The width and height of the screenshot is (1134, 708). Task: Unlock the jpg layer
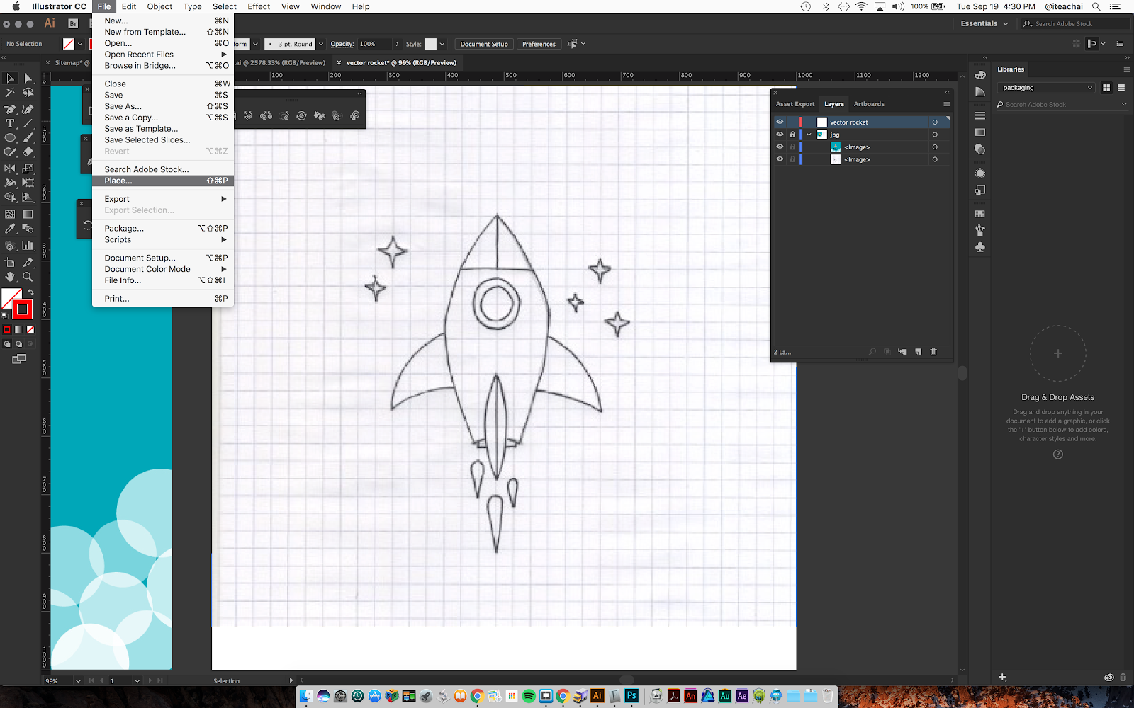coord(792,135)
